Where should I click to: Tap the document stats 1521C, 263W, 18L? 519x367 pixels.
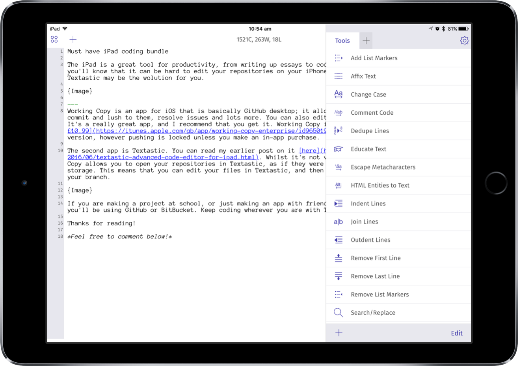[x=259, y=39]
